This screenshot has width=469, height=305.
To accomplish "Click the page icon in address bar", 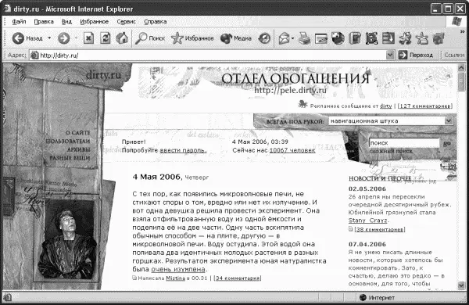I will point(34,55).
